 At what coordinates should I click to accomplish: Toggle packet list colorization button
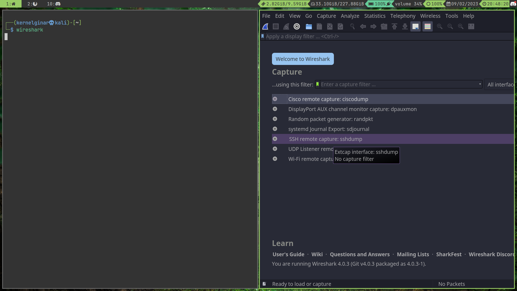click(x=427, y=26)
